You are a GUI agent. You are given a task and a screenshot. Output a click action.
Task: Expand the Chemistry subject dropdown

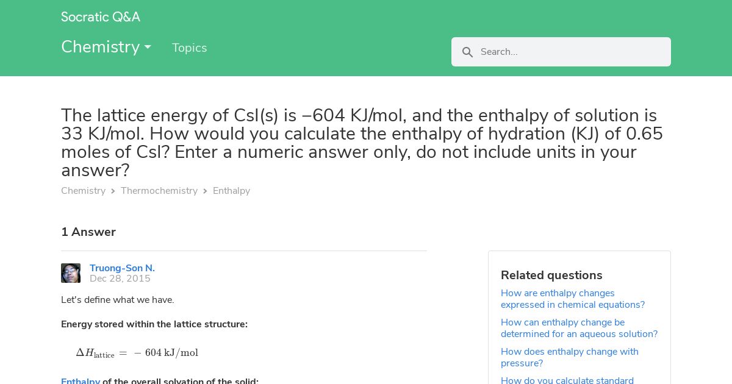tap(106, 47)
